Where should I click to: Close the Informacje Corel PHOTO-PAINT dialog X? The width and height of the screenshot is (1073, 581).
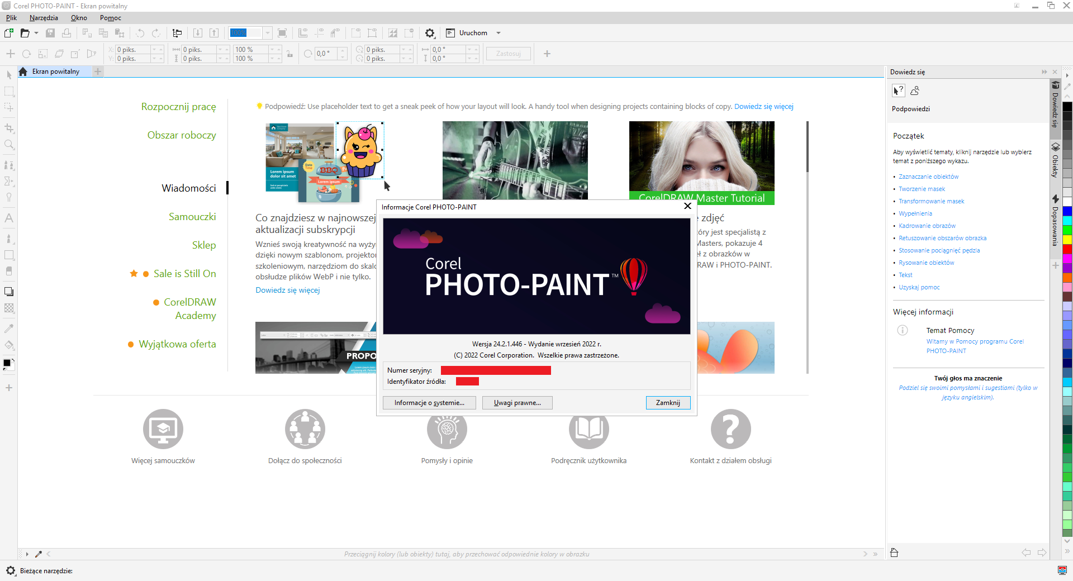(687, 206)
